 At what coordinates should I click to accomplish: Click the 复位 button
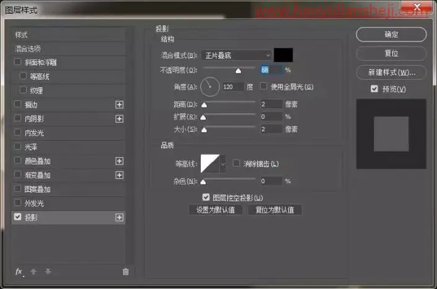click(x=391, y=53)
